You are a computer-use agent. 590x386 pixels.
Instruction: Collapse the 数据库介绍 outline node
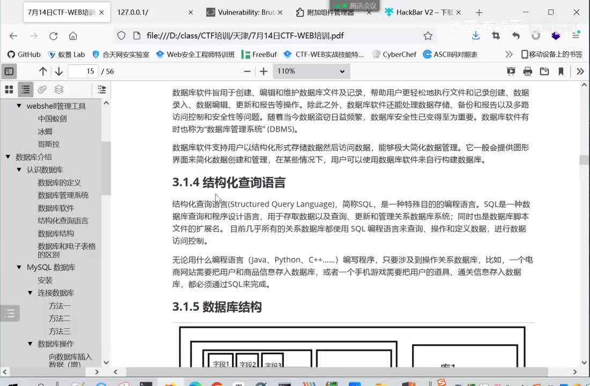coord(8,157)
